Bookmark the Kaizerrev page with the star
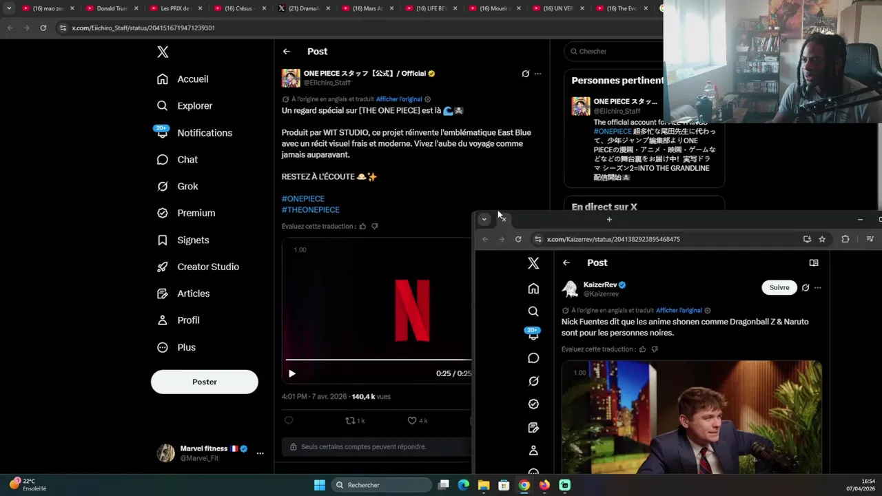Viewport: 882px width, 496px height. pyautogui.click(x=822, y=239)
